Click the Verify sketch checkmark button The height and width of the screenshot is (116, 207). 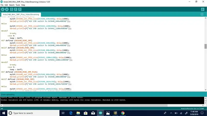(3, 9)
